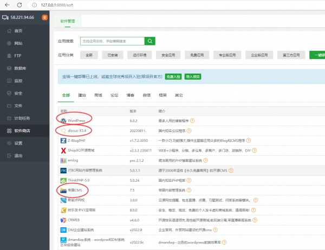The image size is (325, 250).
Task: Click the green search magnifier button
Action: 150,41
